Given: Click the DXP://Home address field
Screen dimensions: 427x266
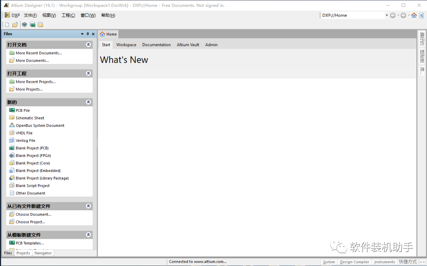Looking at the screenshot, I should (353, 15).
